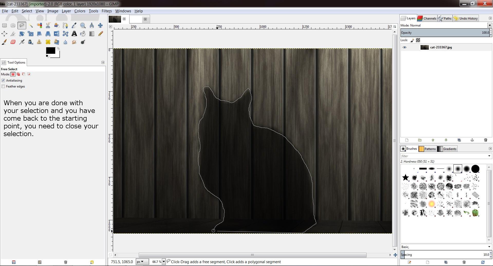Select the Scissors Select tool

click(x=48, y=25)
